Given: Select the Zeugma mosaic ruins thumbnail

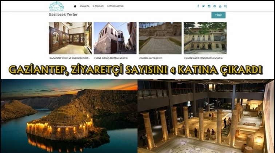Looking at the screenshot, I should tap(160, 38).
